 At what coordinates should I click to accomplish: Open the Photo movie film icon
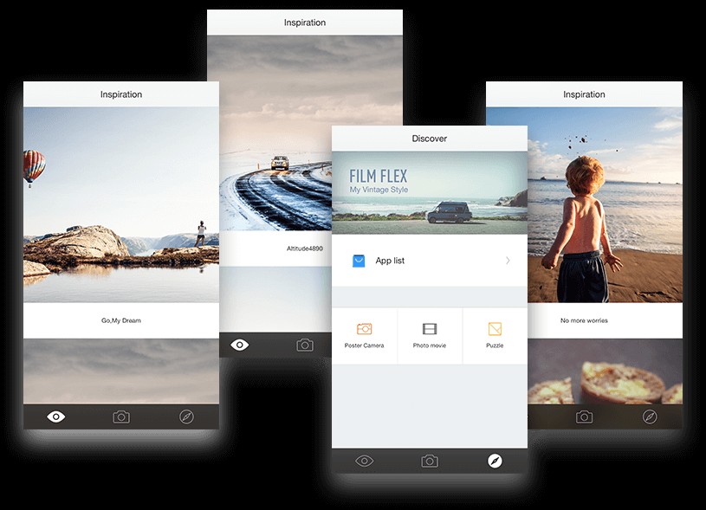[430, 329]
